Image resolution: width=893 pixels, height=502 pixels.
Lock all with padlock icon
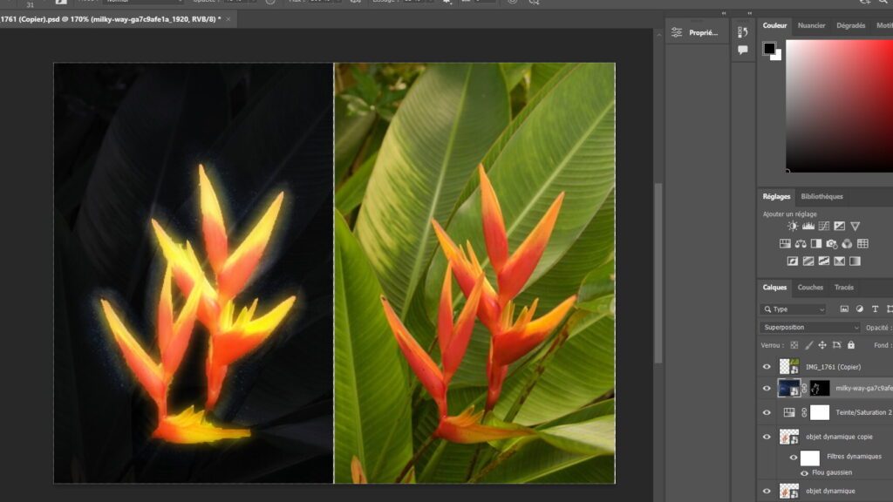pyautogui.click(x=851, y=345)
